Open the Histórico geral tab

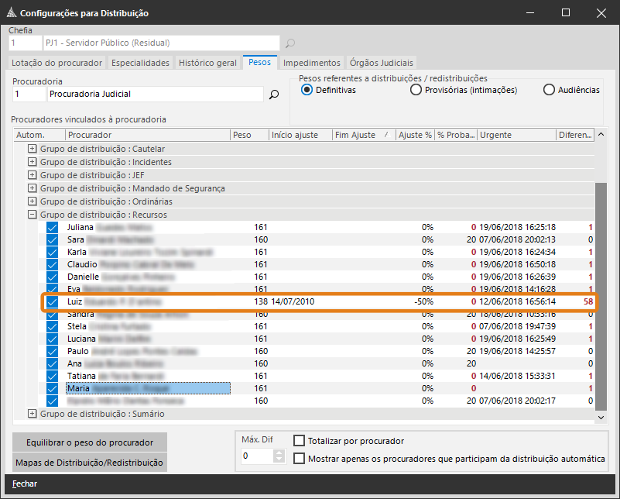click(x=207, y=63)
